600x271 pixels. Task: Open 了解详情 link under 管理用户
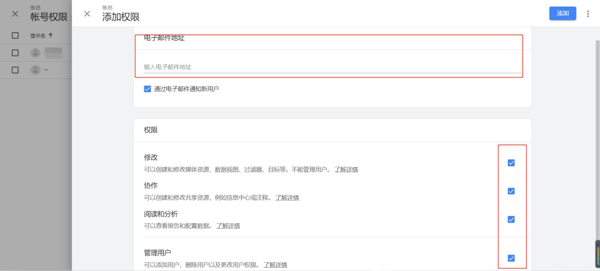(x=275, y=264)
